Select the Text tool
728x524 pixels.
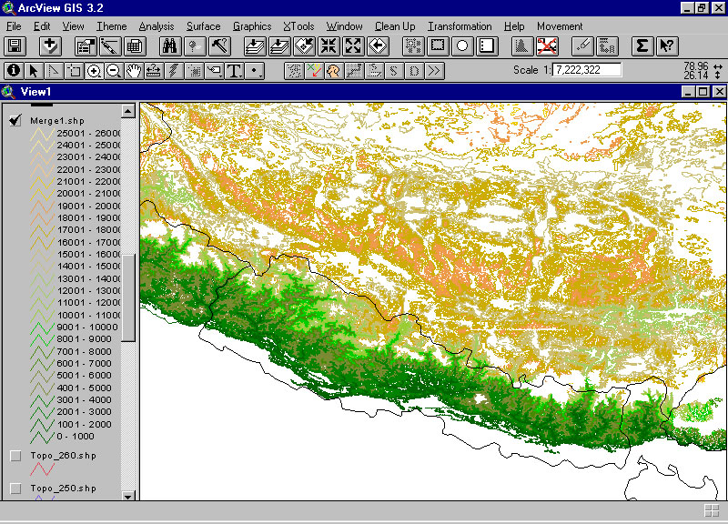[234, 70]
